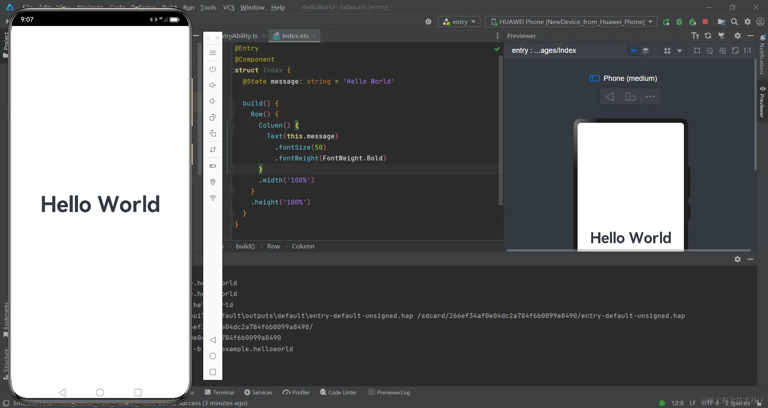Increase emulator volume with speaker plus icon
The width and height of the screenshot is (768, 408).
(213, 85)
